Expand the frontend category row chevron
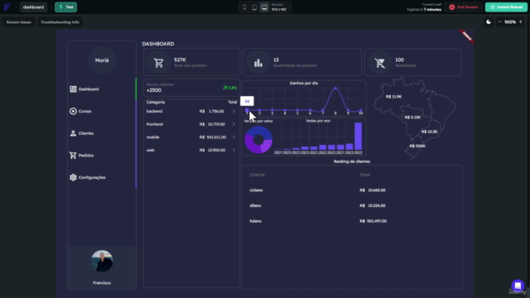Image resolution: width=530 pixels, height=298 pixels. click(x=234, y=124)
